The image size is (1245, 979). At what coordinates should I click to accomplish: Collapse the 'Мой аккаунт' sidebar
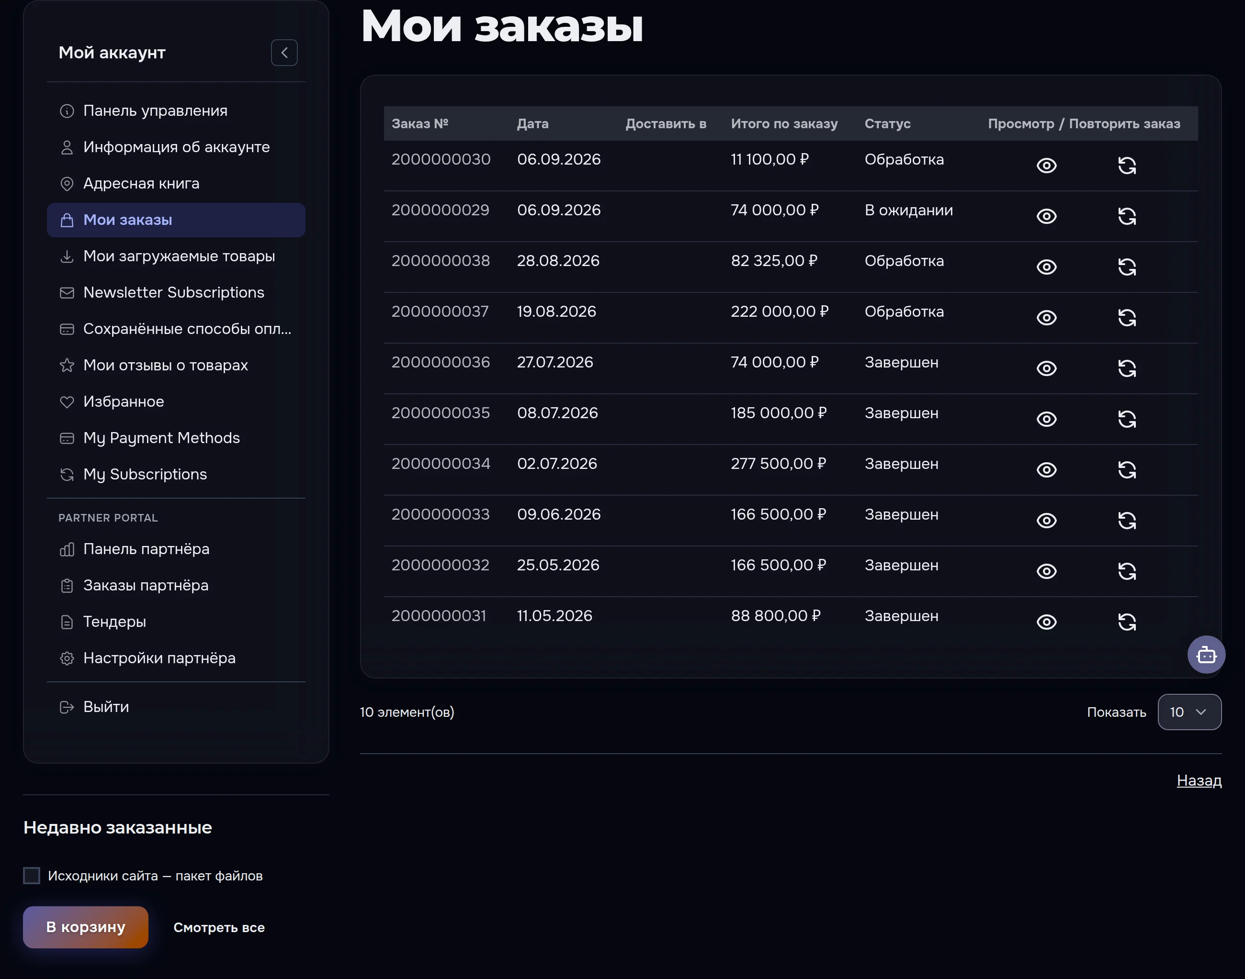(284, 53)
